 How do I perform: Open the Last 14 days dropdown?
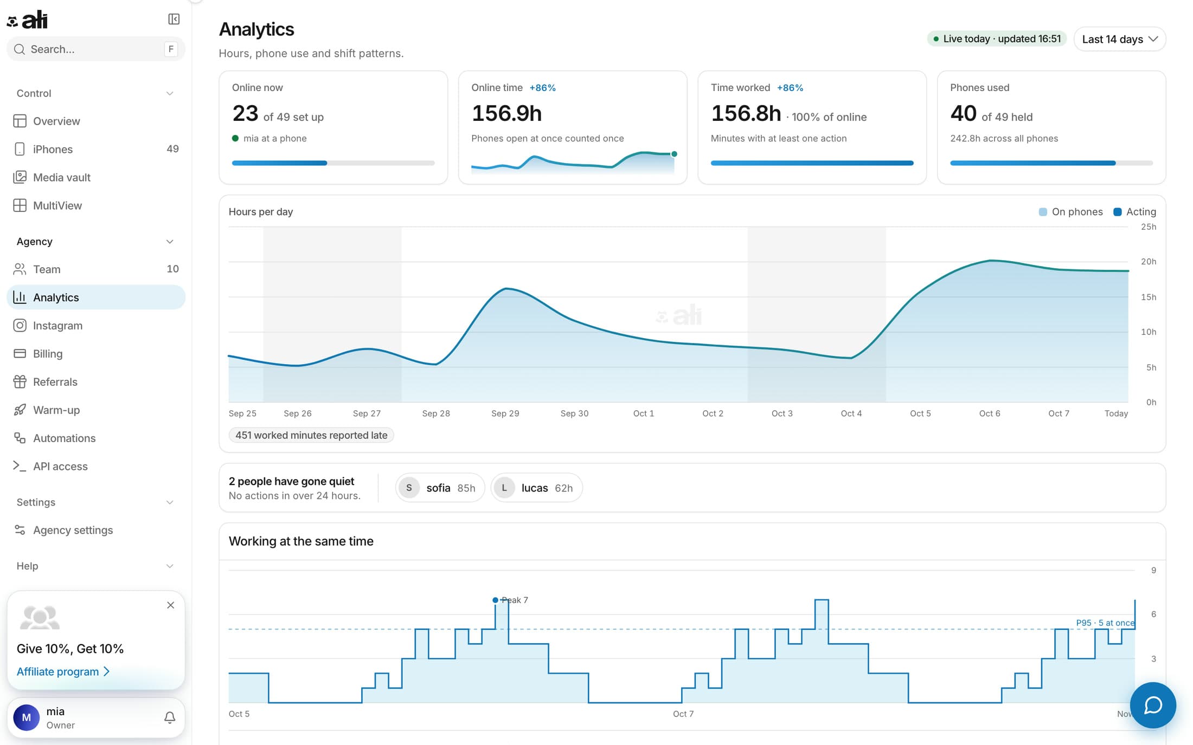coord(1120,39)
